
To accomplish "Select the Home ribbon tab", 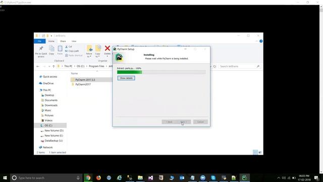I will pyautogui.click(x=51, y=41).
